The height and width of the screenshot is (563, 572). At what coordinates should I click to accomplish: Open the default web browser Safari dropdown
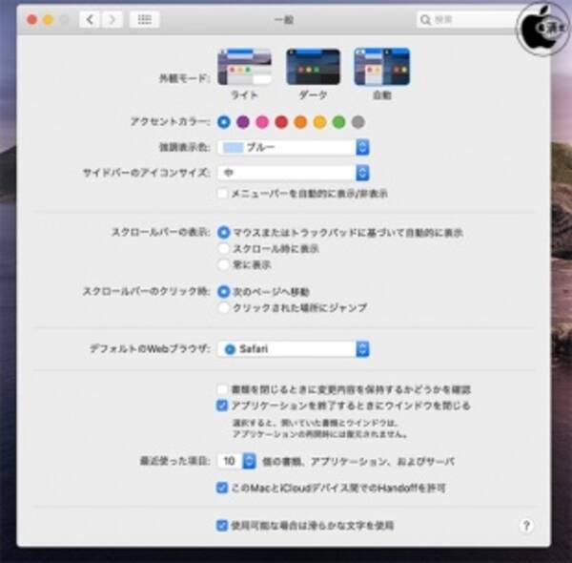pyautogui.click(x=294, y=349)
